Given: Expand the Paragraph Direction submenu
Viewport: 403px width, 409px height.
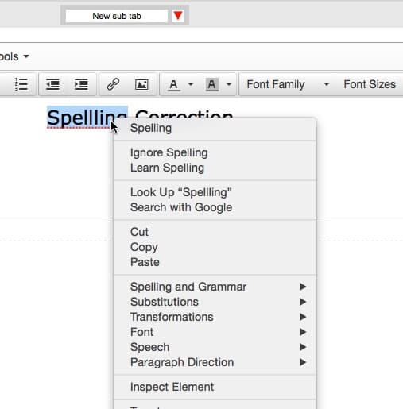Looking at the screenshot, I should 215,362.
